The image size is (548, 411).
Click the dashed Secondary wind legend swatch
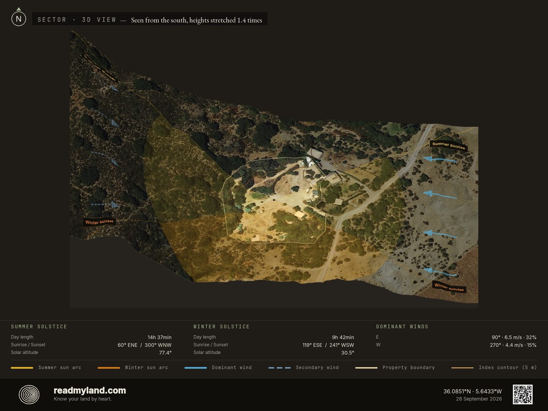(x=279, y=368)
